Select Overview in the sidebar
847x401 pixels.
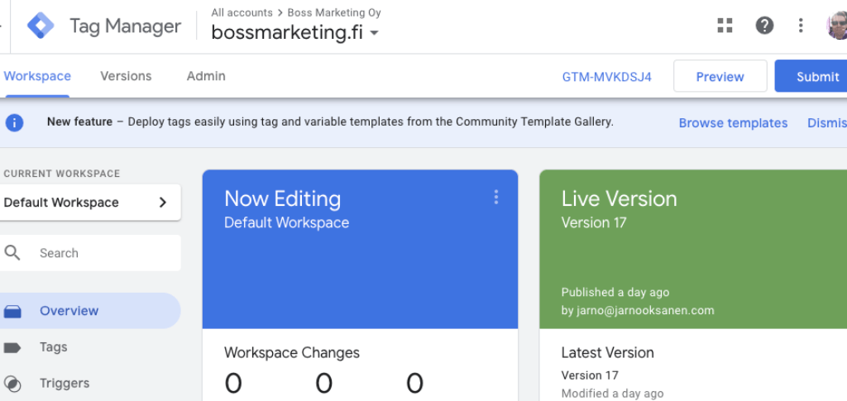click(89, 311)
